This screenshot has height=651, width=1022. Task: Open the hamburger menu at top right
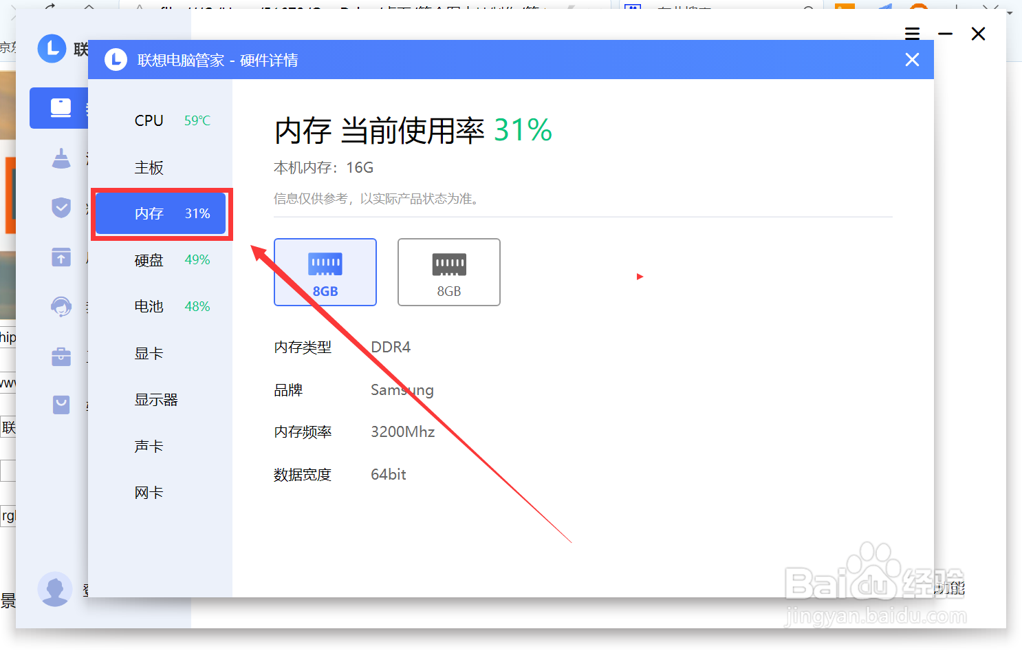912,33
